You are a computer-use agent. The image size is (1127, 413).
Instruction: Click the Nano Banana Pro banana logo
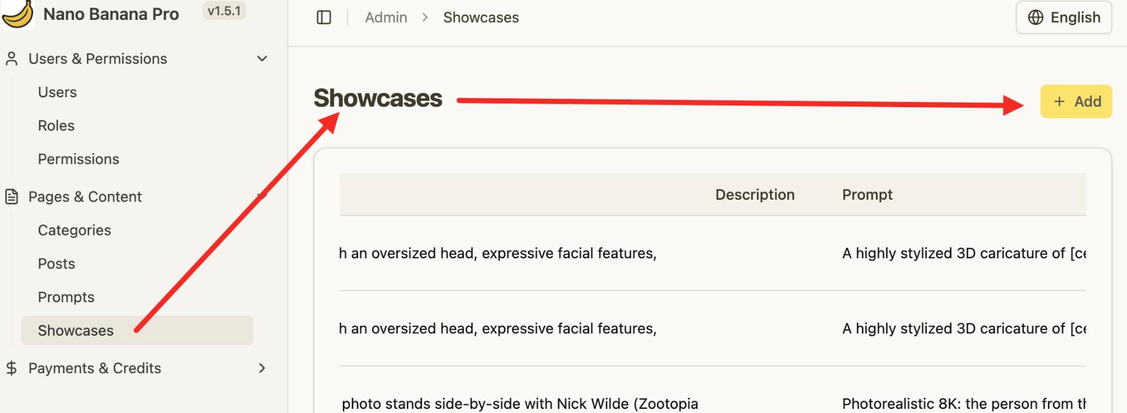click(18, 14)
